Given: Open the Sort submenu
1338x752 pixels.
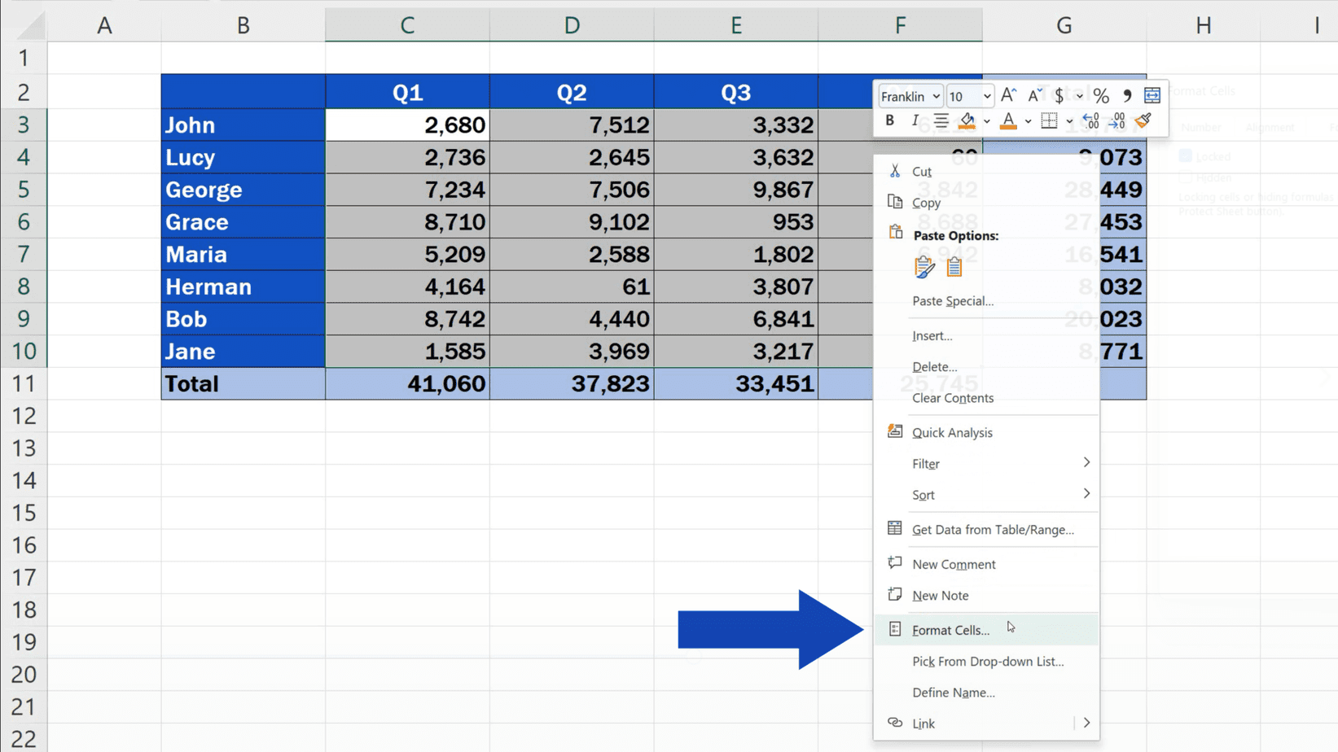Looking at the screenshot, I should click(923, 494).
